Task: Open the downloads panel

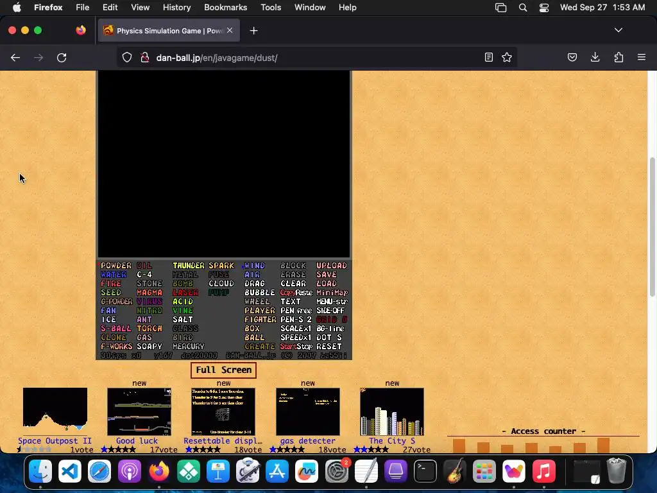Action: tap(595, 57)
